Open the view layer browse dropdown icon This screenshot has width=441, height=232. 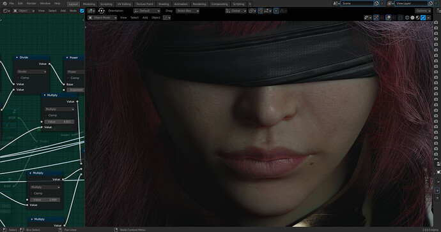[x=391, y=3]
